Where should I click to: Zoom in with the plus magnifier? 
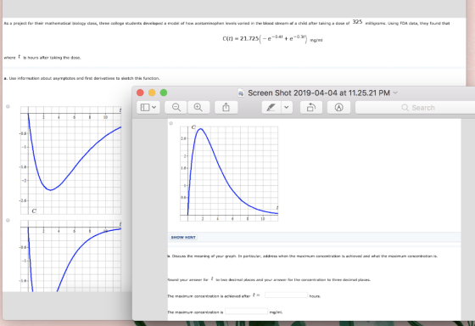(198, 107)
